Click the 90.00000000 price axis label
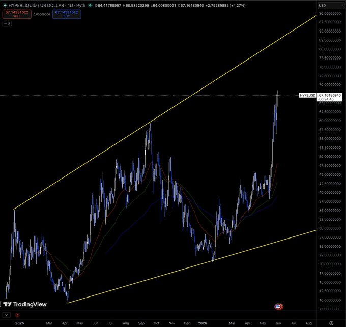This screenshot has width=346, height=327. 330,13
